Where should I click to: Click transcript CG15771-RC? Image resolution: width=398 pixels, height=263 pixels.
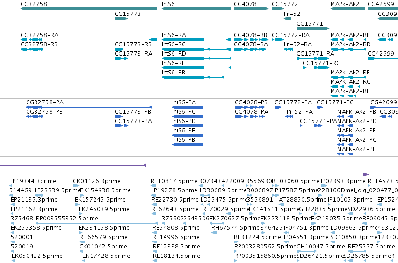316,68
